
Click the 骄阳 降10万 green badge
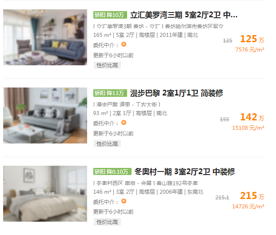point(110,15)
